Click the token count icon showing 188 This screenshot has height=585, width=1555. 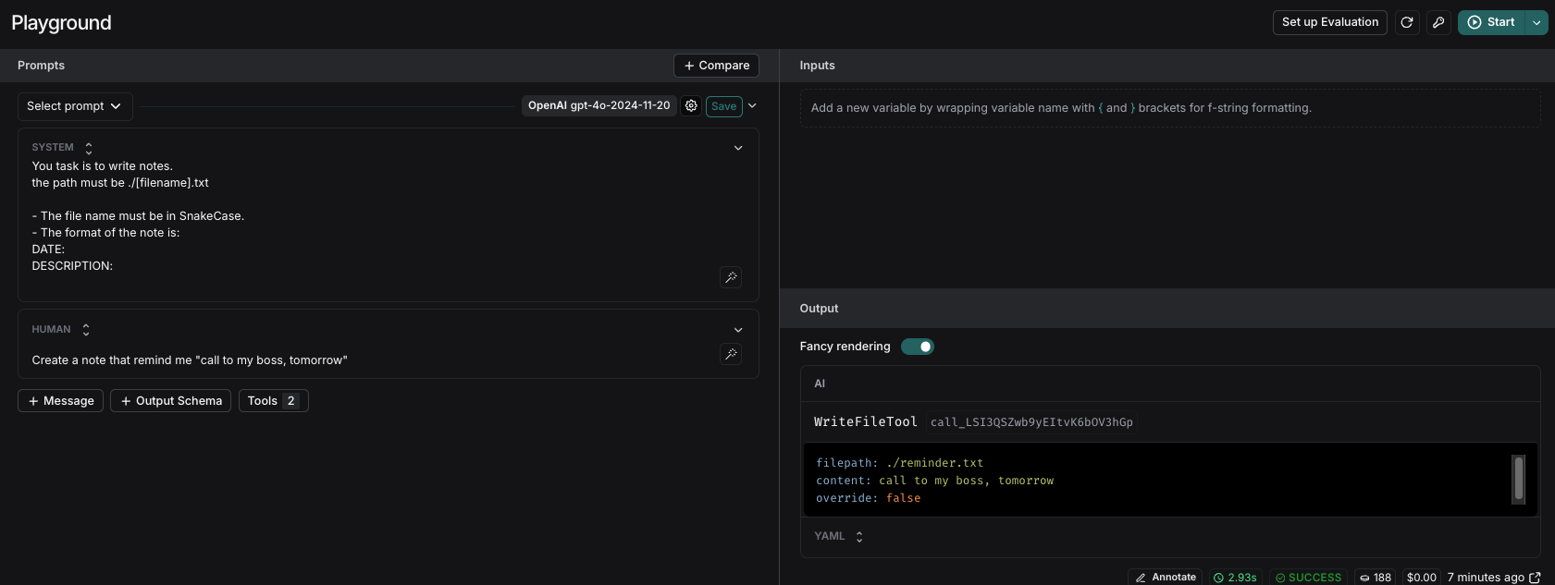pyautogui.click(x=1364, y=578)
